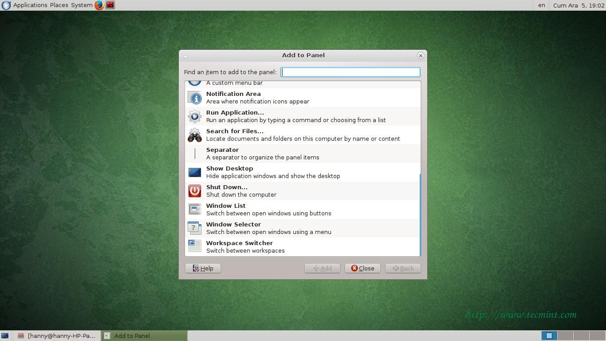Click the Search for Files binoculars icon
Image resolution: width=606 pixels, height=341 pixels.
(195, 135)
